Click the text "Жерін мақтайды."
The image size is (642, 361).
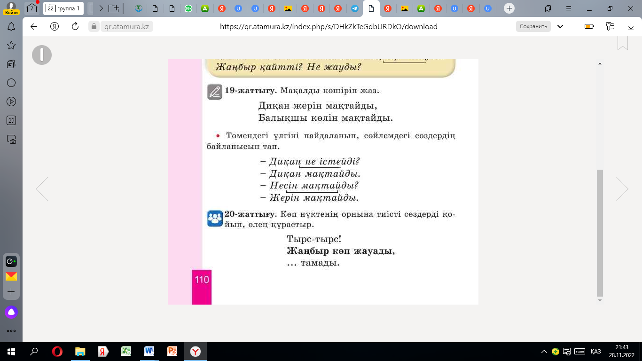click(x=314, y=198)
